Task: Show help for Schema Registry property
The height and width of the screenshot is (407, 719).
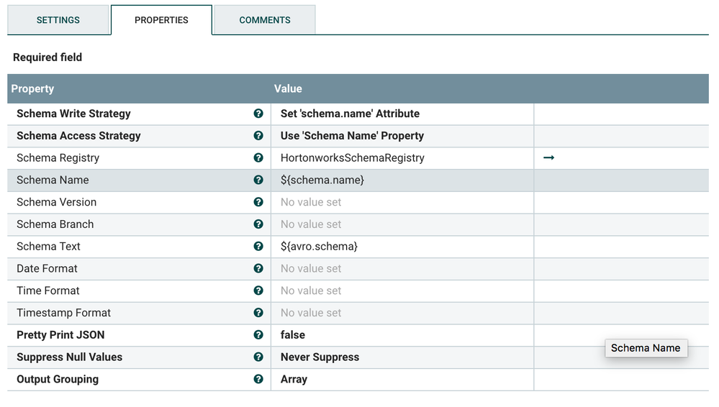Action: coord(258,158)
